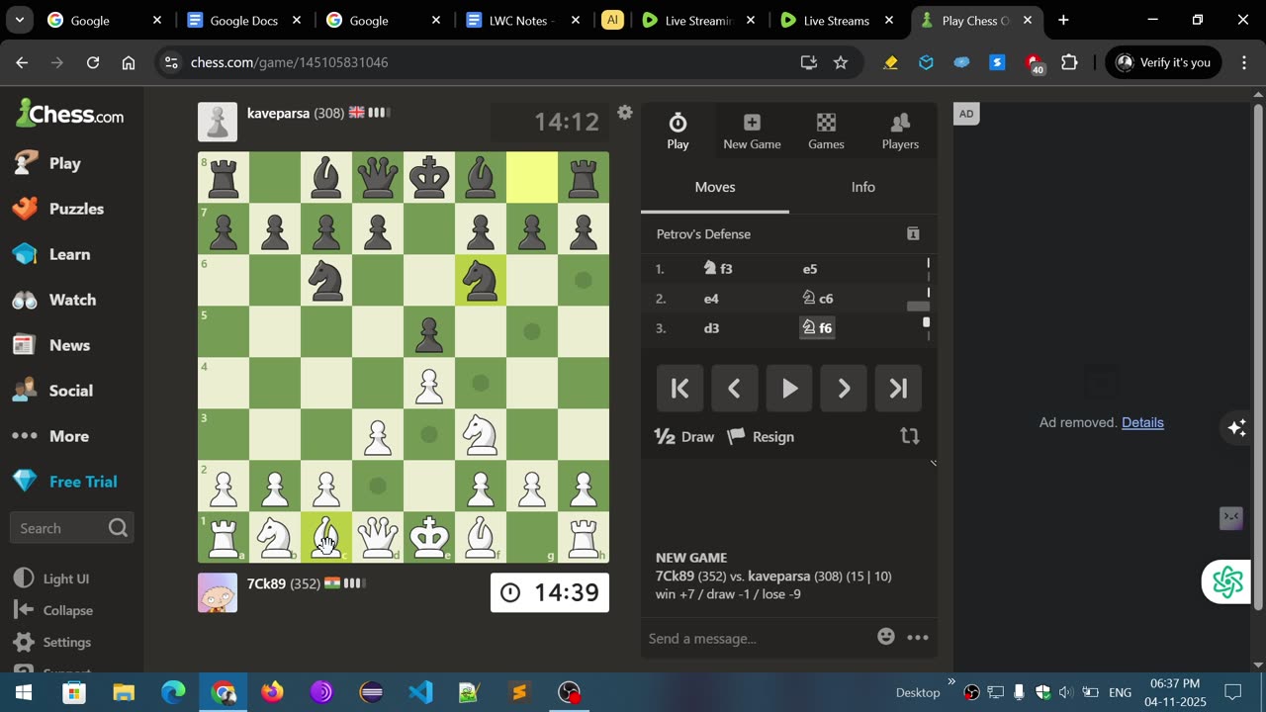The image size is (1266, 712).
Task: Focus the Send a message chat field
Action: 757,638
